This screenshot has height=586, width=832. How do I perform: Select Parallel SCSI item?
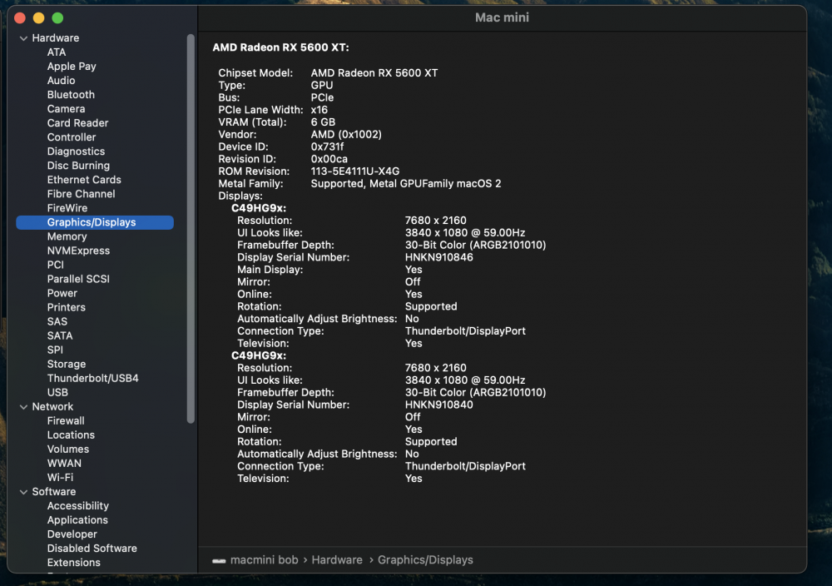[78, 279]
